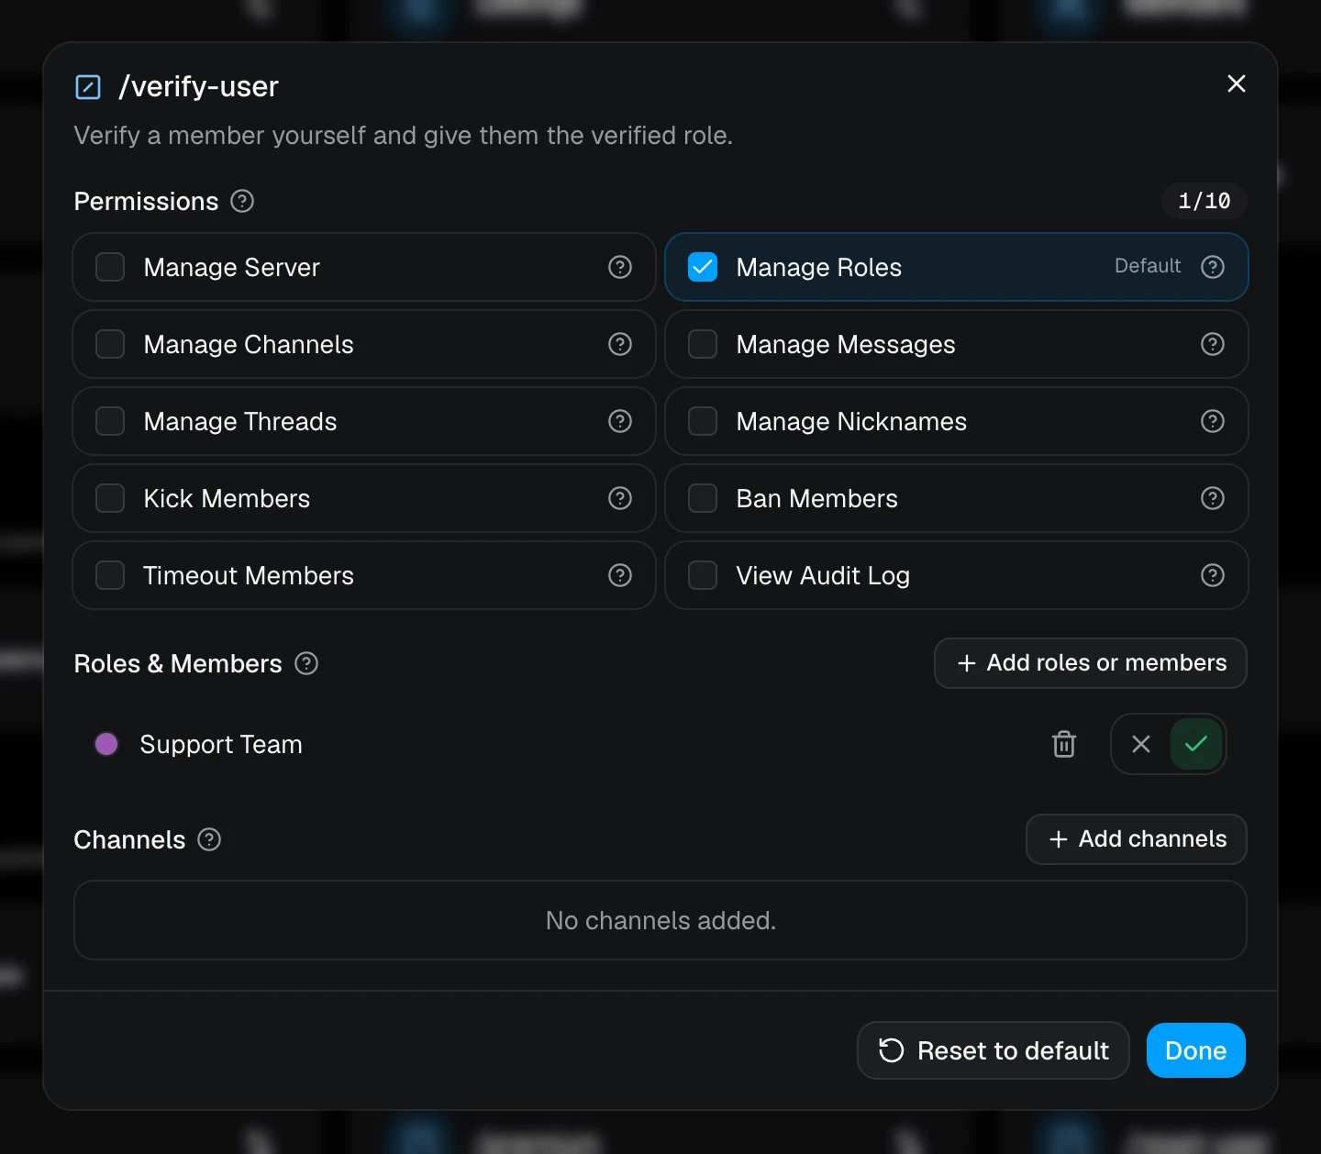Tick the Manage Messages checkbox
The height and width of the screenshot is (1154, 1321).
[703, 344]
